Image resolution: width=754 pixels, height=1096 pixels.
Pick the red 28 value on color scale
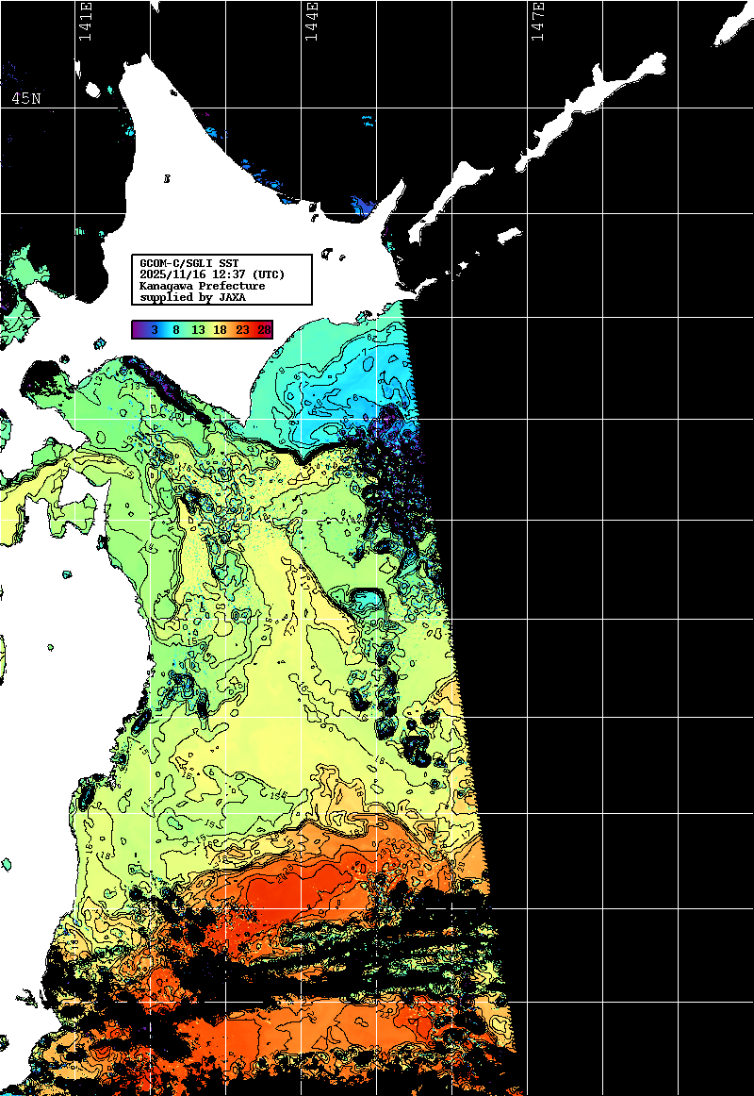(264, 330)
